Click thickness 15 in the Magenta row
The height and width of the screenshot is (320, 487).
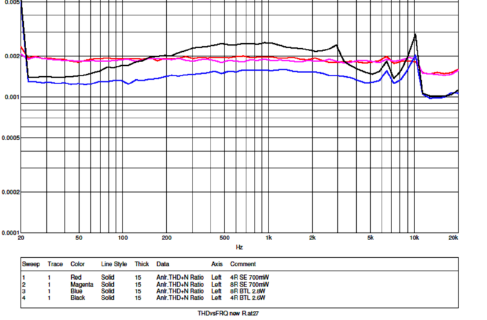click(138, 285)
